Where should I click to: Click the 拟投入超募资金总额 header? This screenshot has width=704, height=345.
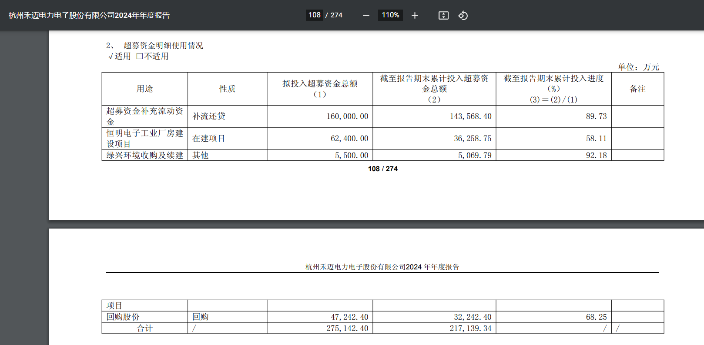pos(320,89)
